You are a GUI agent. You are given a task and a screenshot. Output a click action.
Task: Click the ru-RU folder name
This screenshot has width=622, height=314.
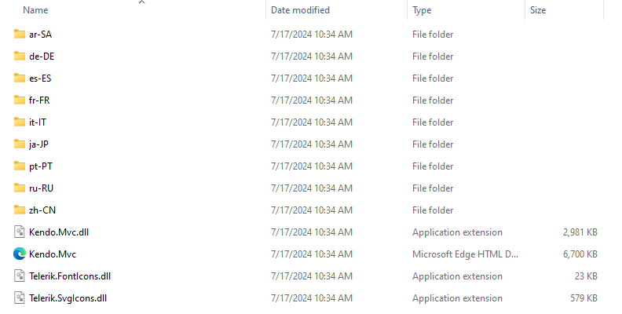click(41, 188)
